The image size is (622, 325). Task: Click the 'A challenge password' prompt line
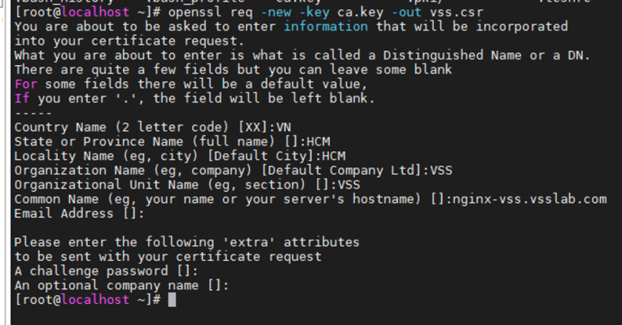107,271
